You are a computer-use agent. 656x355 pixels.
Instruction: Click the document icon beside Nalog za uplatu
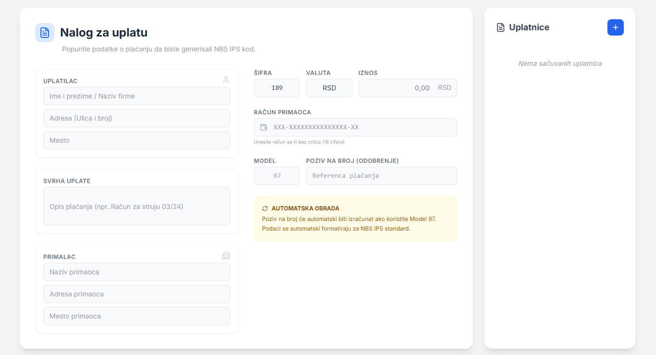click(45, 33)
